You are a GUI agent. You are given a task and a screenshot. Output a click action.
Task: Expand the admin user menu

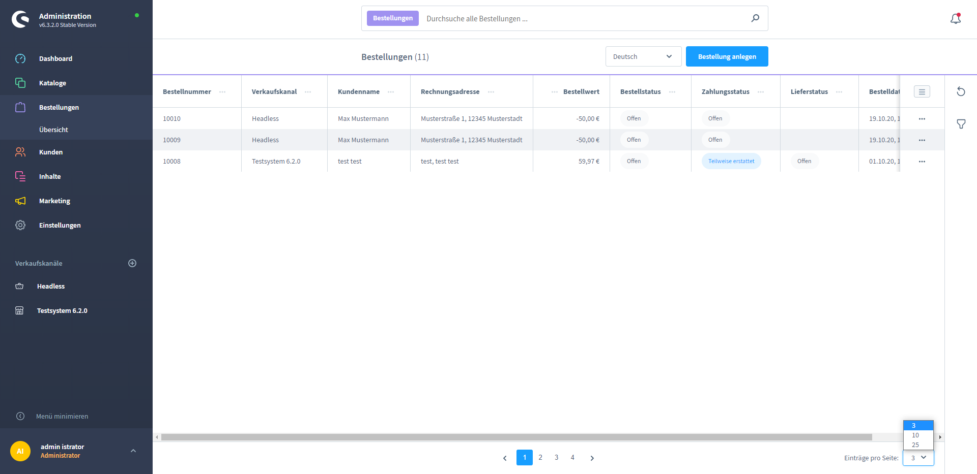[x=133, y=451]
